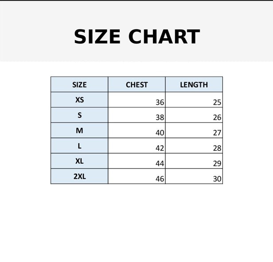Viewport: 273px width, 262px height.
Task: Pick the length value 30 cell
Action: 194,176
